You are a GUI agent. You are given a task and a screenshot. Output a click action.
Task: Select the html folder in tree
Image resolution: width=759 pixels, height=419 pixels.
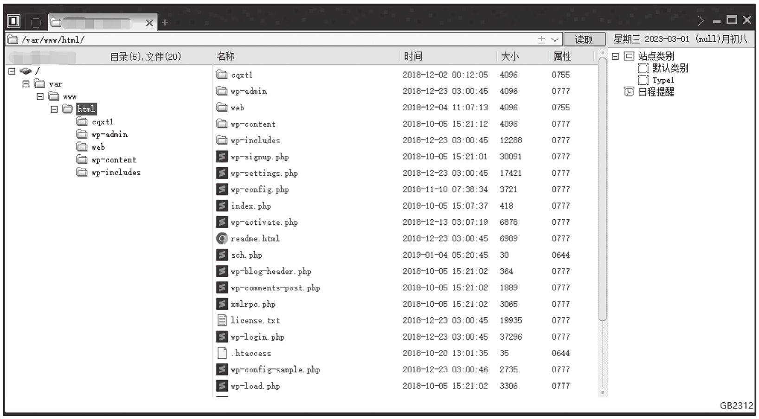coord(86,109)
